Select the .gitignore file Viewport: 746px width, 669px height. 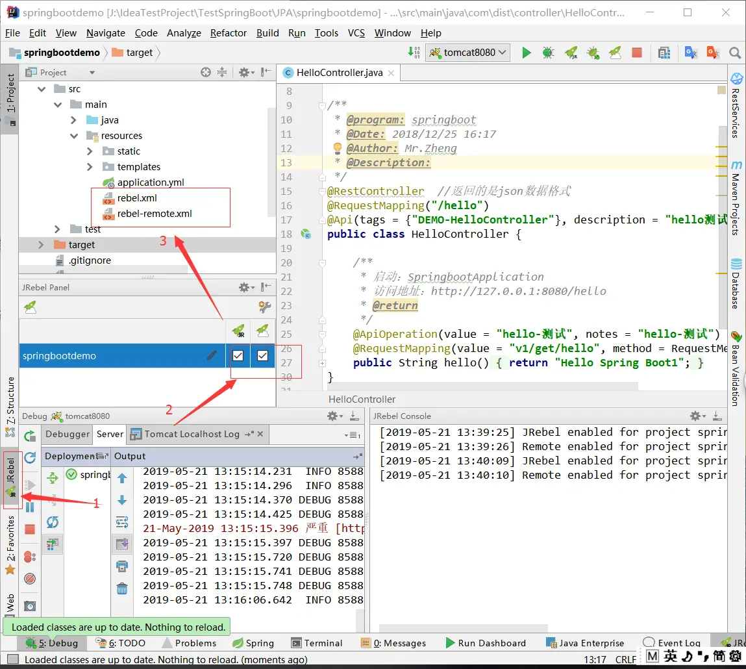(x=90, y=260)
